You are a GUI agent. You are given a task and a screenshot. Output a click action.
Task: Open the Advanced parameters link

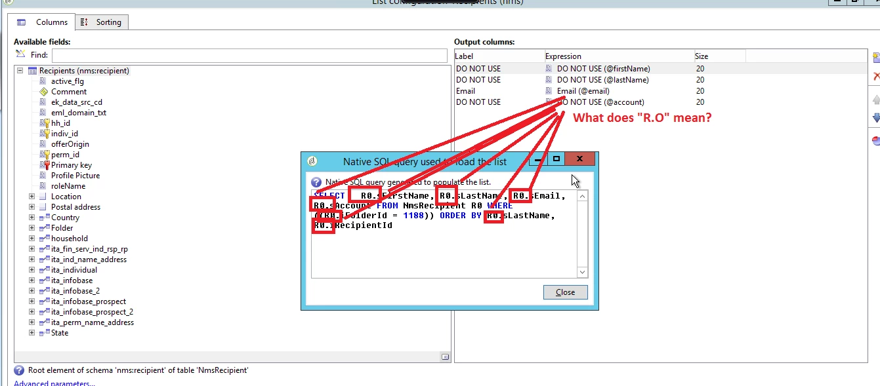pos(54,383)
